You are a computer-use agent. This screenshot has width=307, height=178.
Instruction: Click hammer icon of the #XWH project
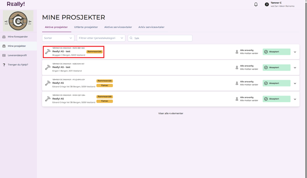(x=47, y=99)
